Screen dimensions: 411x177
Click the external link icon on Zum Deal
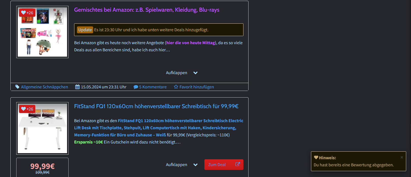238,164
